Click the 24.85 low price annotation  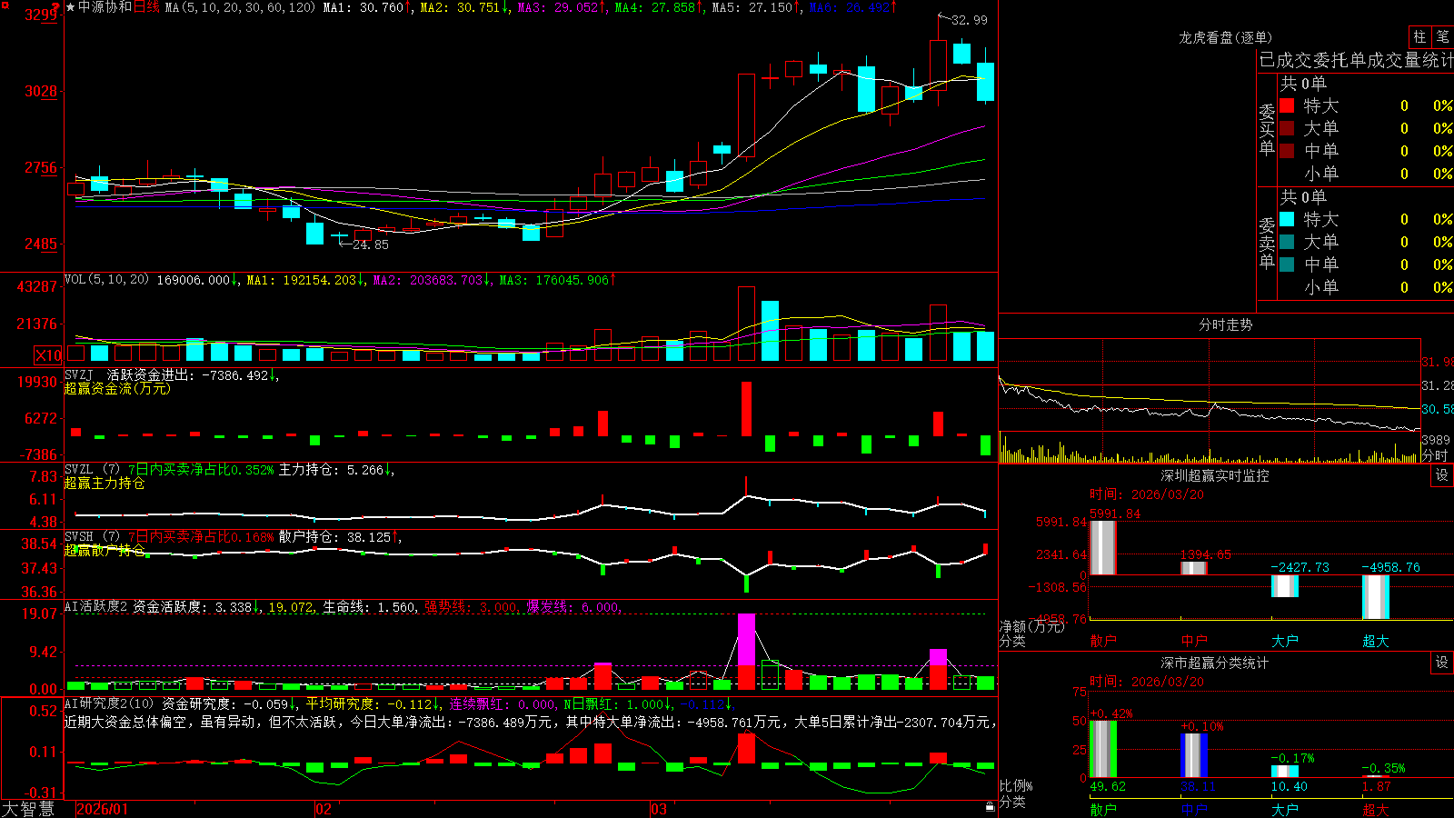point(371,244)
